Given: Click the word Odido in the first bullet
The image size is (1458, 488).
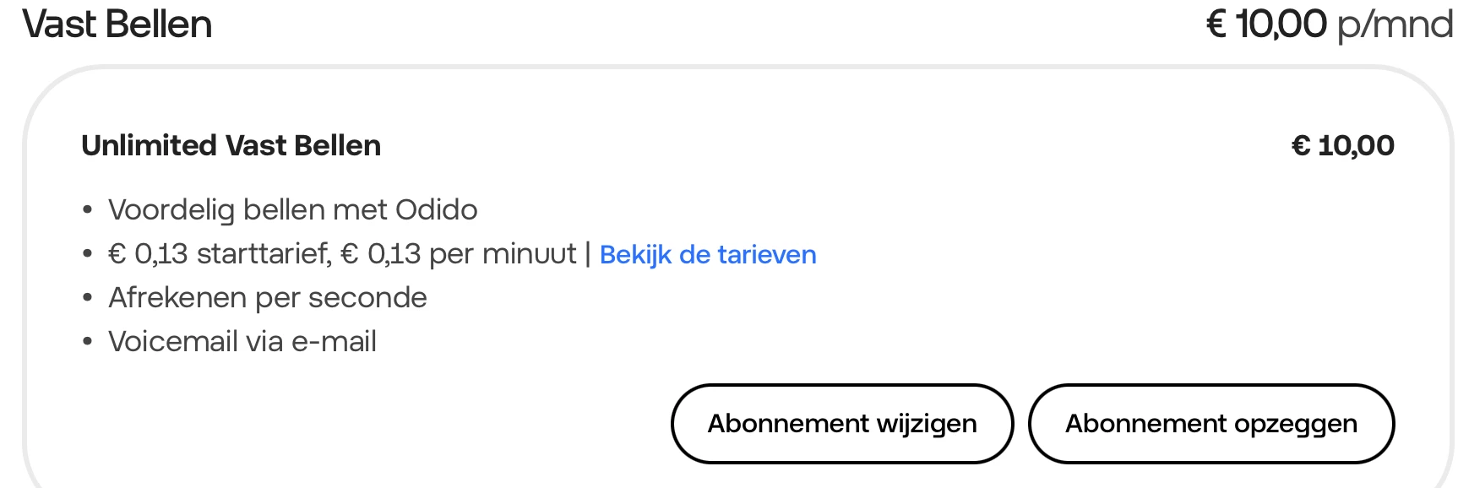Looking at the screenshot, I should [437, 209].
